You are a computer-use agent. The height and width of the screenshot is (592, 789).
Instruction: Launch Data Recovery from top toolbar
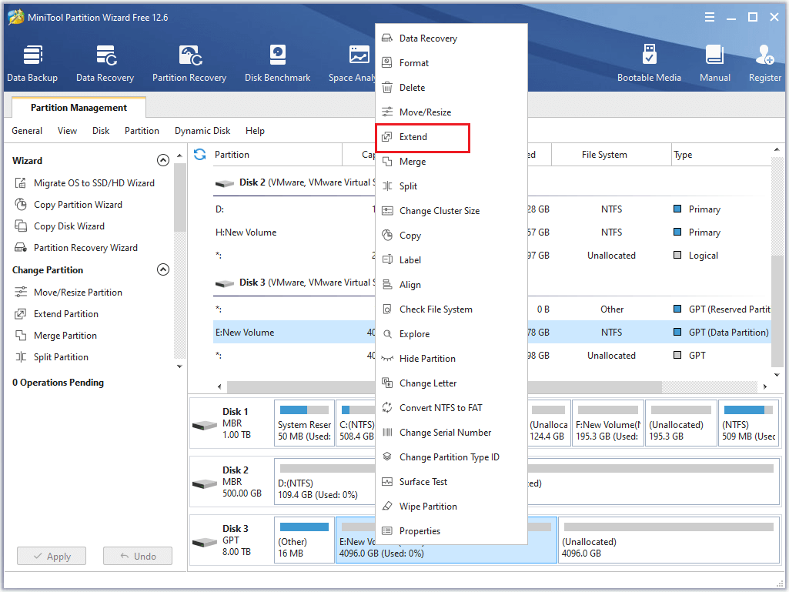click(105, 63)
